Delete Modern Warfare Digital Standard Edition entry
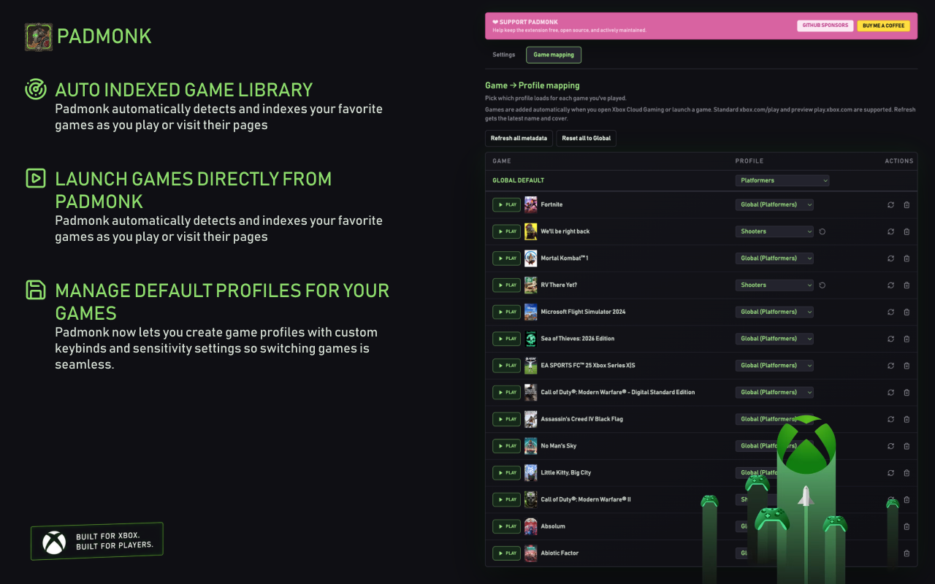Viewport: 935px width, 584px height. [907, 393]
